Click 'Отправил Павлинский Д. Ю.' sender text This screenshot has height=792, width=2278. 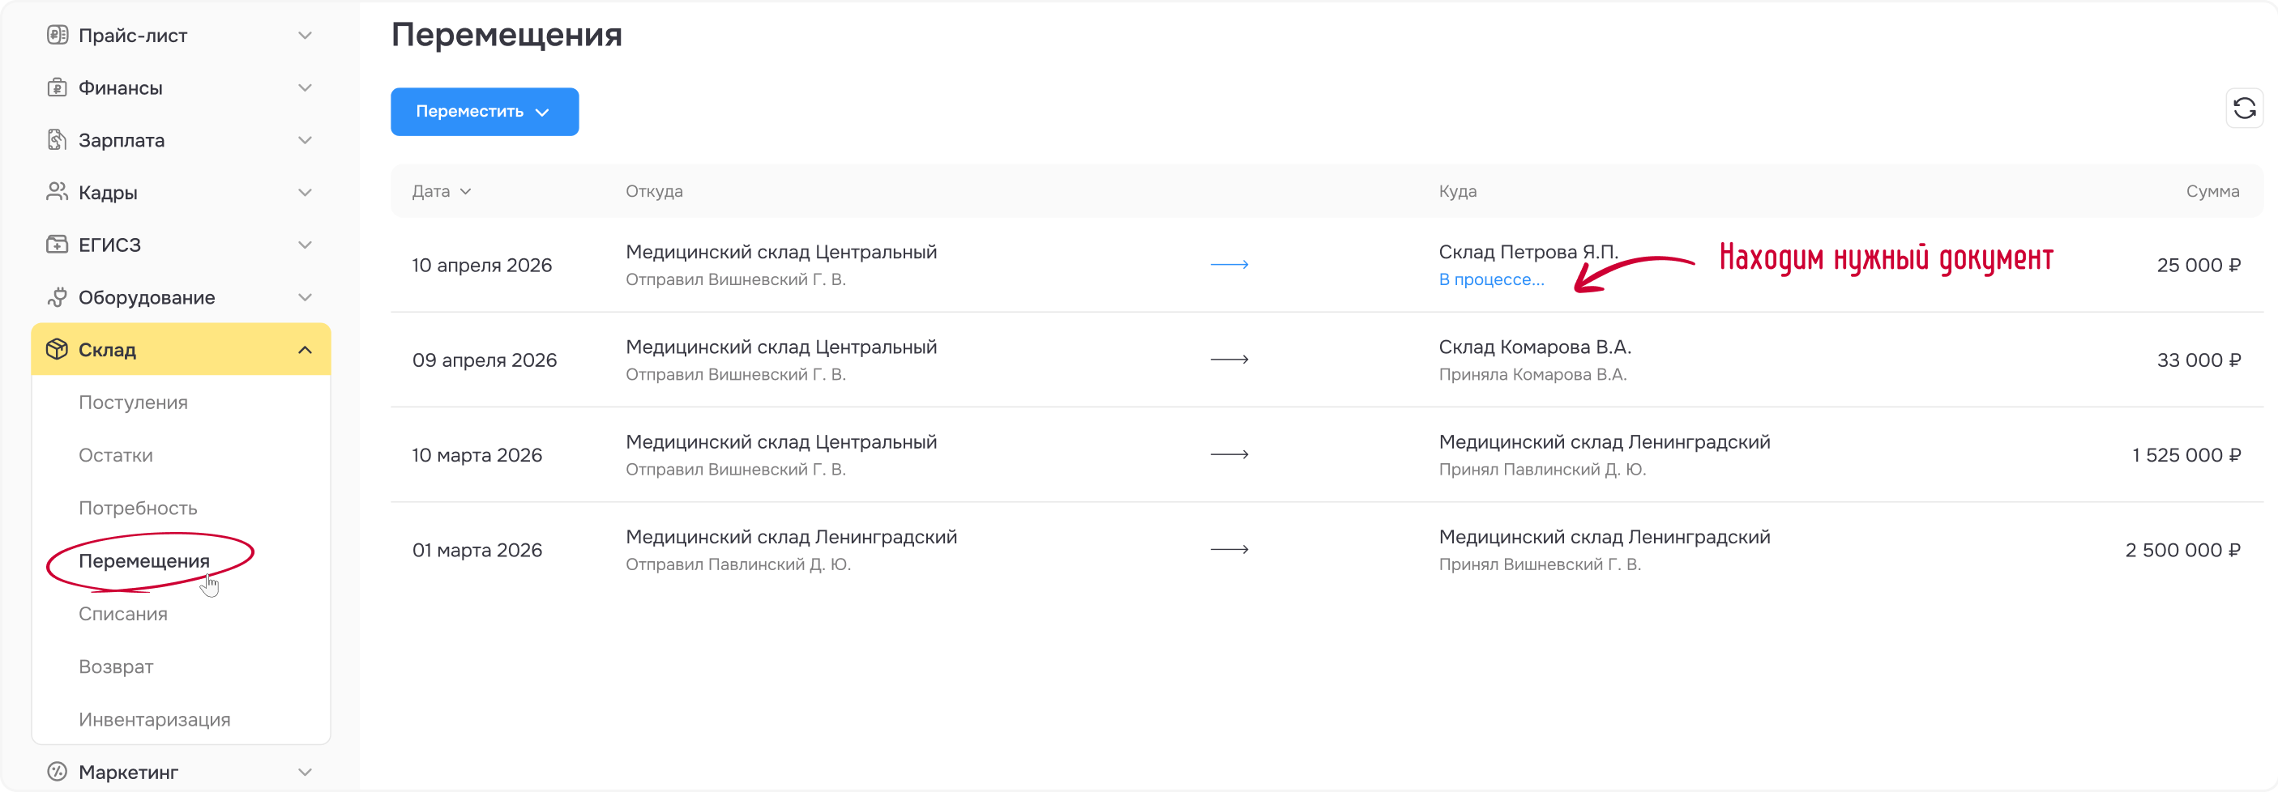[x=738, y=564]
